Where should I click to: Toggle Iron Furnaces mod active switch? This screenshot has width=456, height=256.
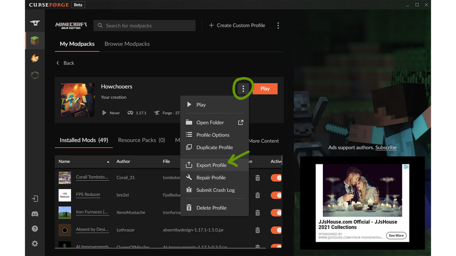[x=276, y=213]
